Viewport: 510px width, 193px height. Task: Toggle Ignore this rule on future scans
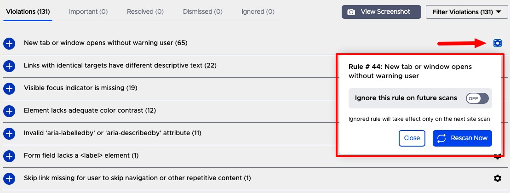[477, 98]
